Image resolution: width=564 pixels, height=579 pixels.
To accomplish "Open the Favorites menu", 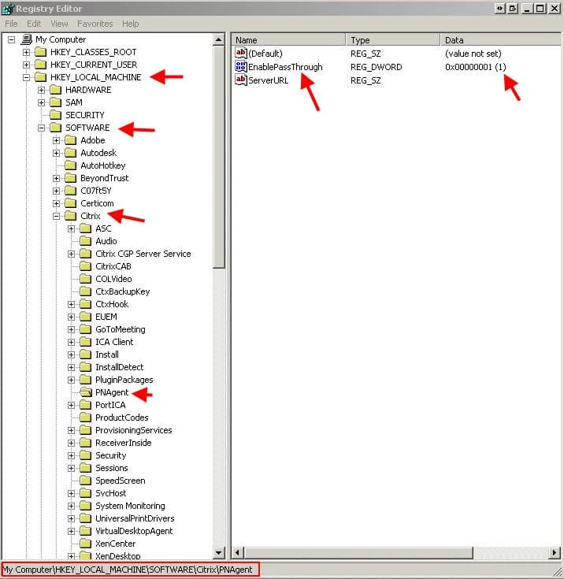I will [95, 24].
